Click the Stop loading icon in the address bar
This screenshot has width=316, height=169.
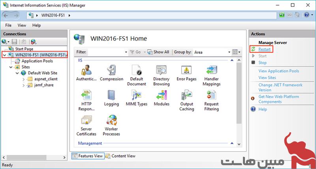[x=290, y=15]
